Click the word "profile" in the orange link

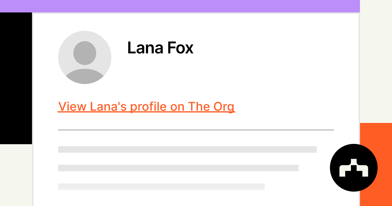(148, 107)
